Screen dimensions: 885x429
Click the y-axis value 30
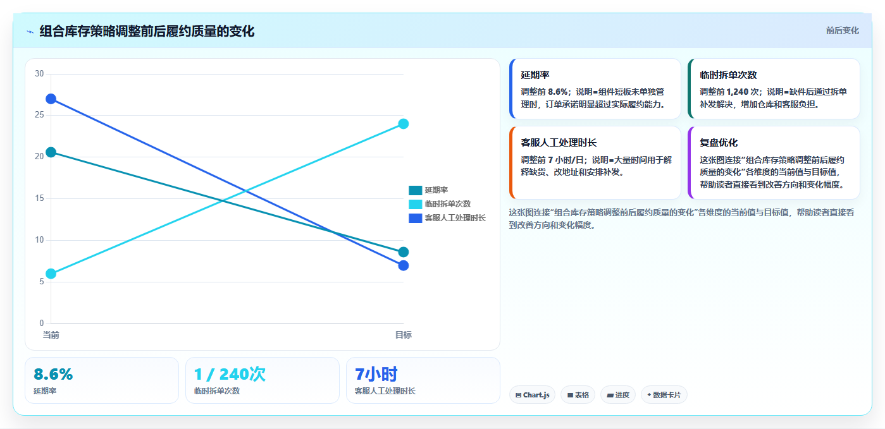point(39,74)
